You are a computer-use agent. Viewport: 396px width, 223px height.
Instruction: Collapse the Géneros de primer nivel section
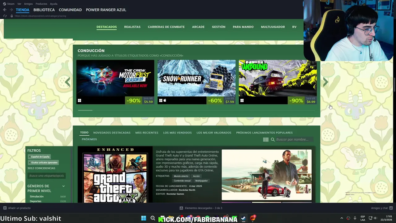[63, 186]
